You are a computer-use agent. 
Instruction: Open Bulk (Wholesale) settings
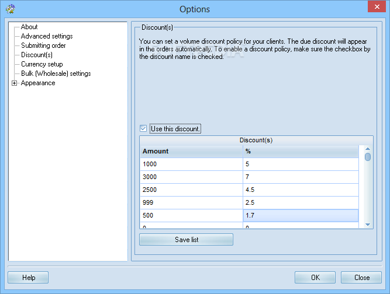point(56,73)
